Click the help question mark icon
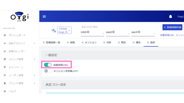The image size is (184, 103). [5, 91]
